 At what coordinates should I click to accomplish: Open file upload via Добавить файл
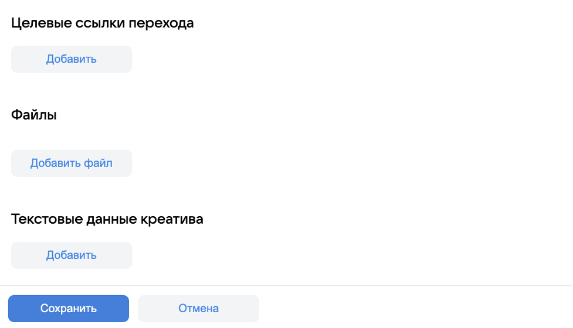pos(72,163)
